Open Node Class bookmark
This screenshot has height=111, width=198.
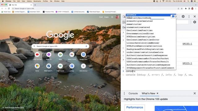[6, 12]
